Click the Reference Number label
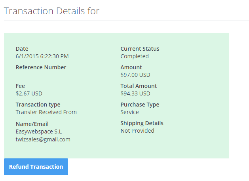 (x=41, y=67)
